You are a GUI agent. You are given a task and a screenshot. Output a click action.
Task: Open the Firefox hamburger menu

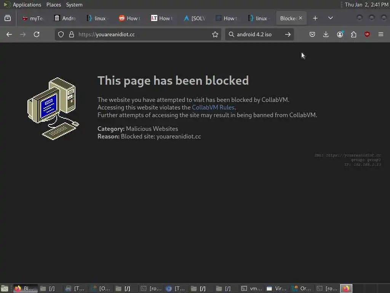tap(381, 34)
